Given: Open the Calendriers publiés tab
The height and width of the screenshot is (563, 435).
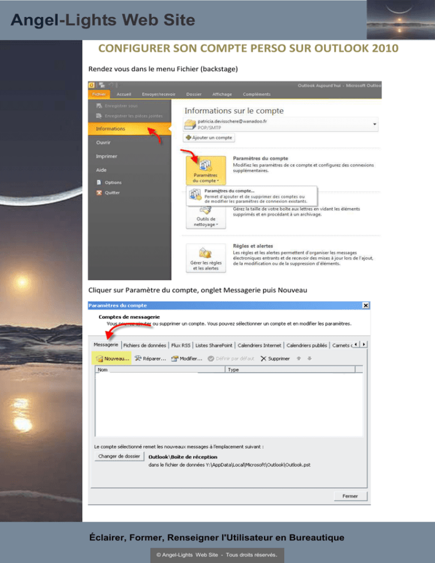Looking at the screenshot, I should coord(307,346).
